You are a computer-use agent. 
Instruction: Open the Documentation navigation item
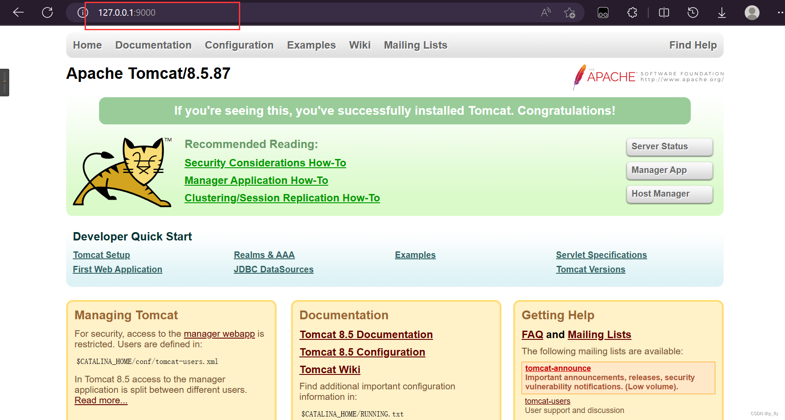153,45
